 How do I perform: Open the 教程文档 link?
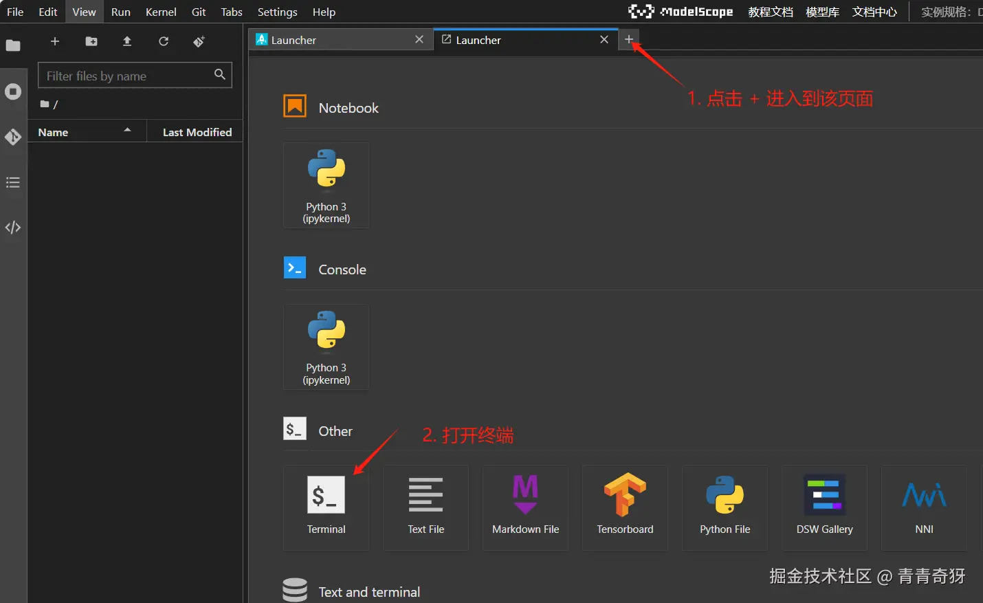(x=771, y=12)
